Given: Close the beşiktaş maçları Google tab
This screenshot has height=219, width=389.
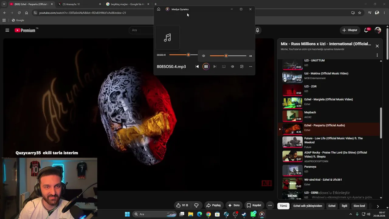Looking at the screenshot, I should [148, 4].
